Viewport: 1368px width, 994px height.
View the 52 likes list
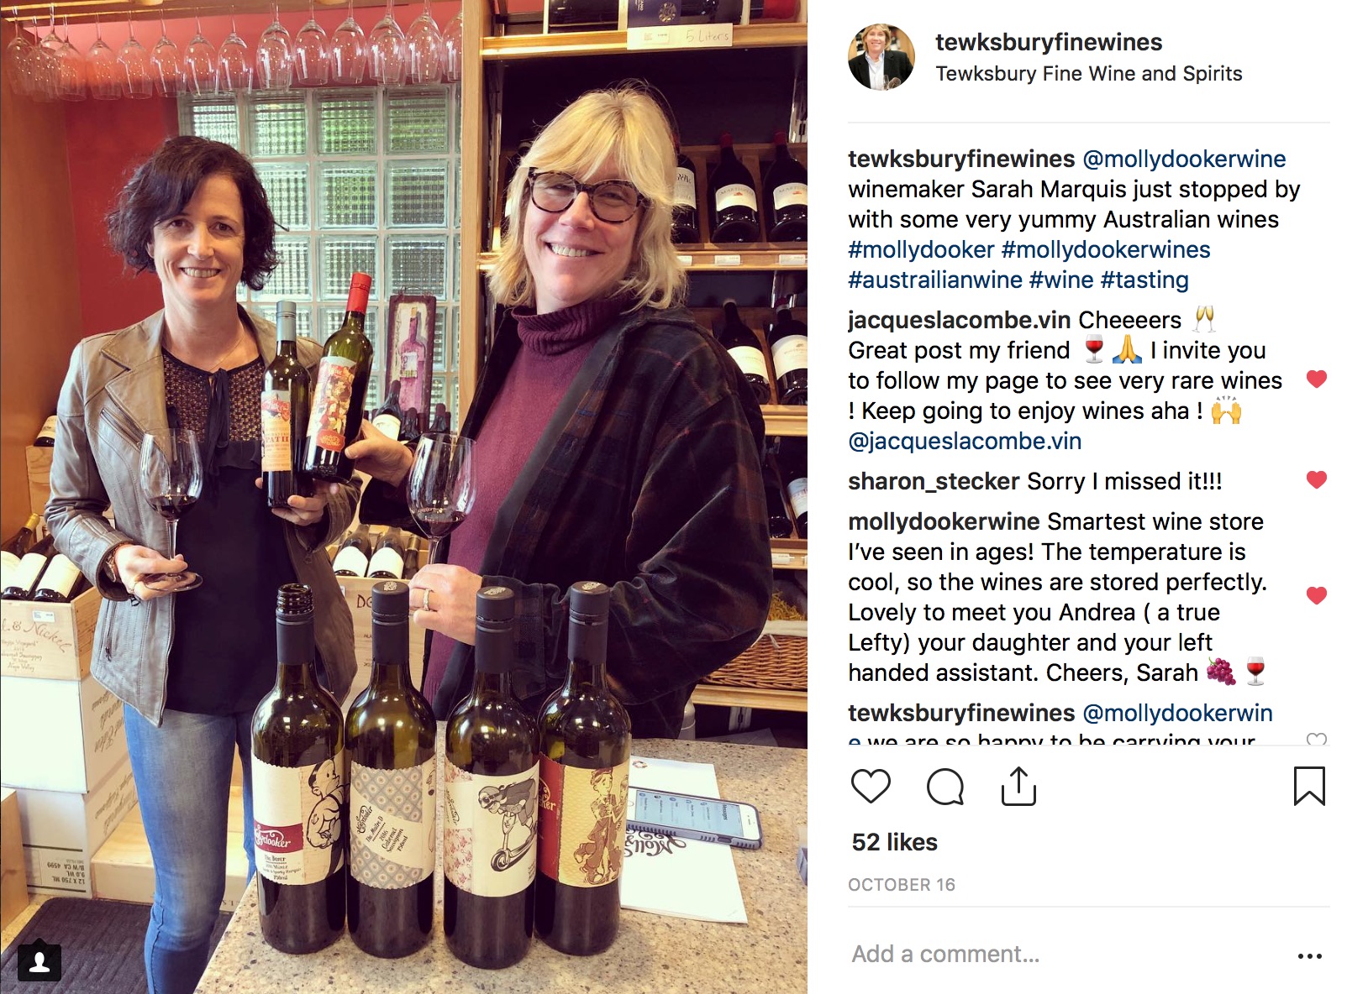tap(894, 842)
